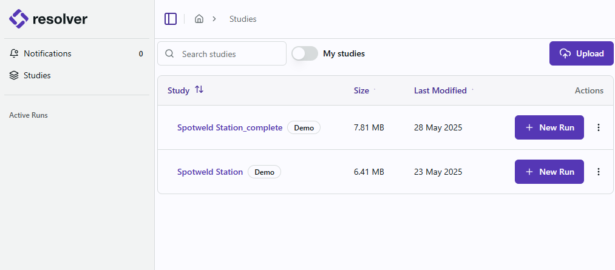
Task: Click the breadcrumb chevron separator
Action: pos(214,19)
